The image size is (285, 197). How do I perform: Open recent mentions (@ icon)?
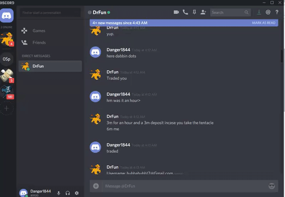pos(268,12)
